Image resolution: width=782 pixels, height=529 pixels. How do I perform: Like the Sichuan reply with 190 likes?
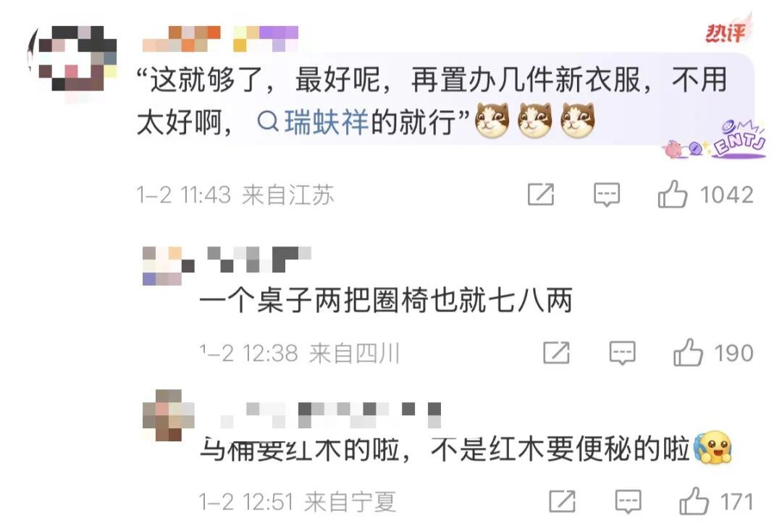click(688, 352)
